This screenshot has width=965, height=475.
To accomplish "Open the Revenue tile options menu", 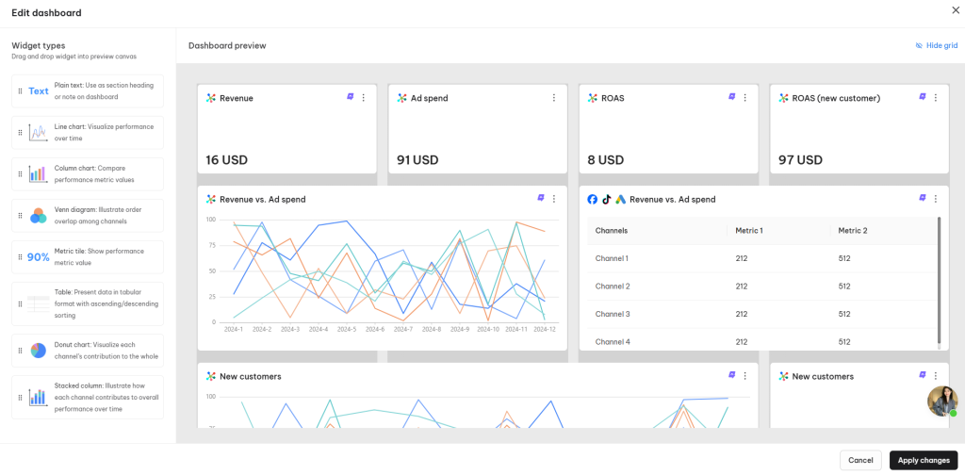I will [363, 97].
